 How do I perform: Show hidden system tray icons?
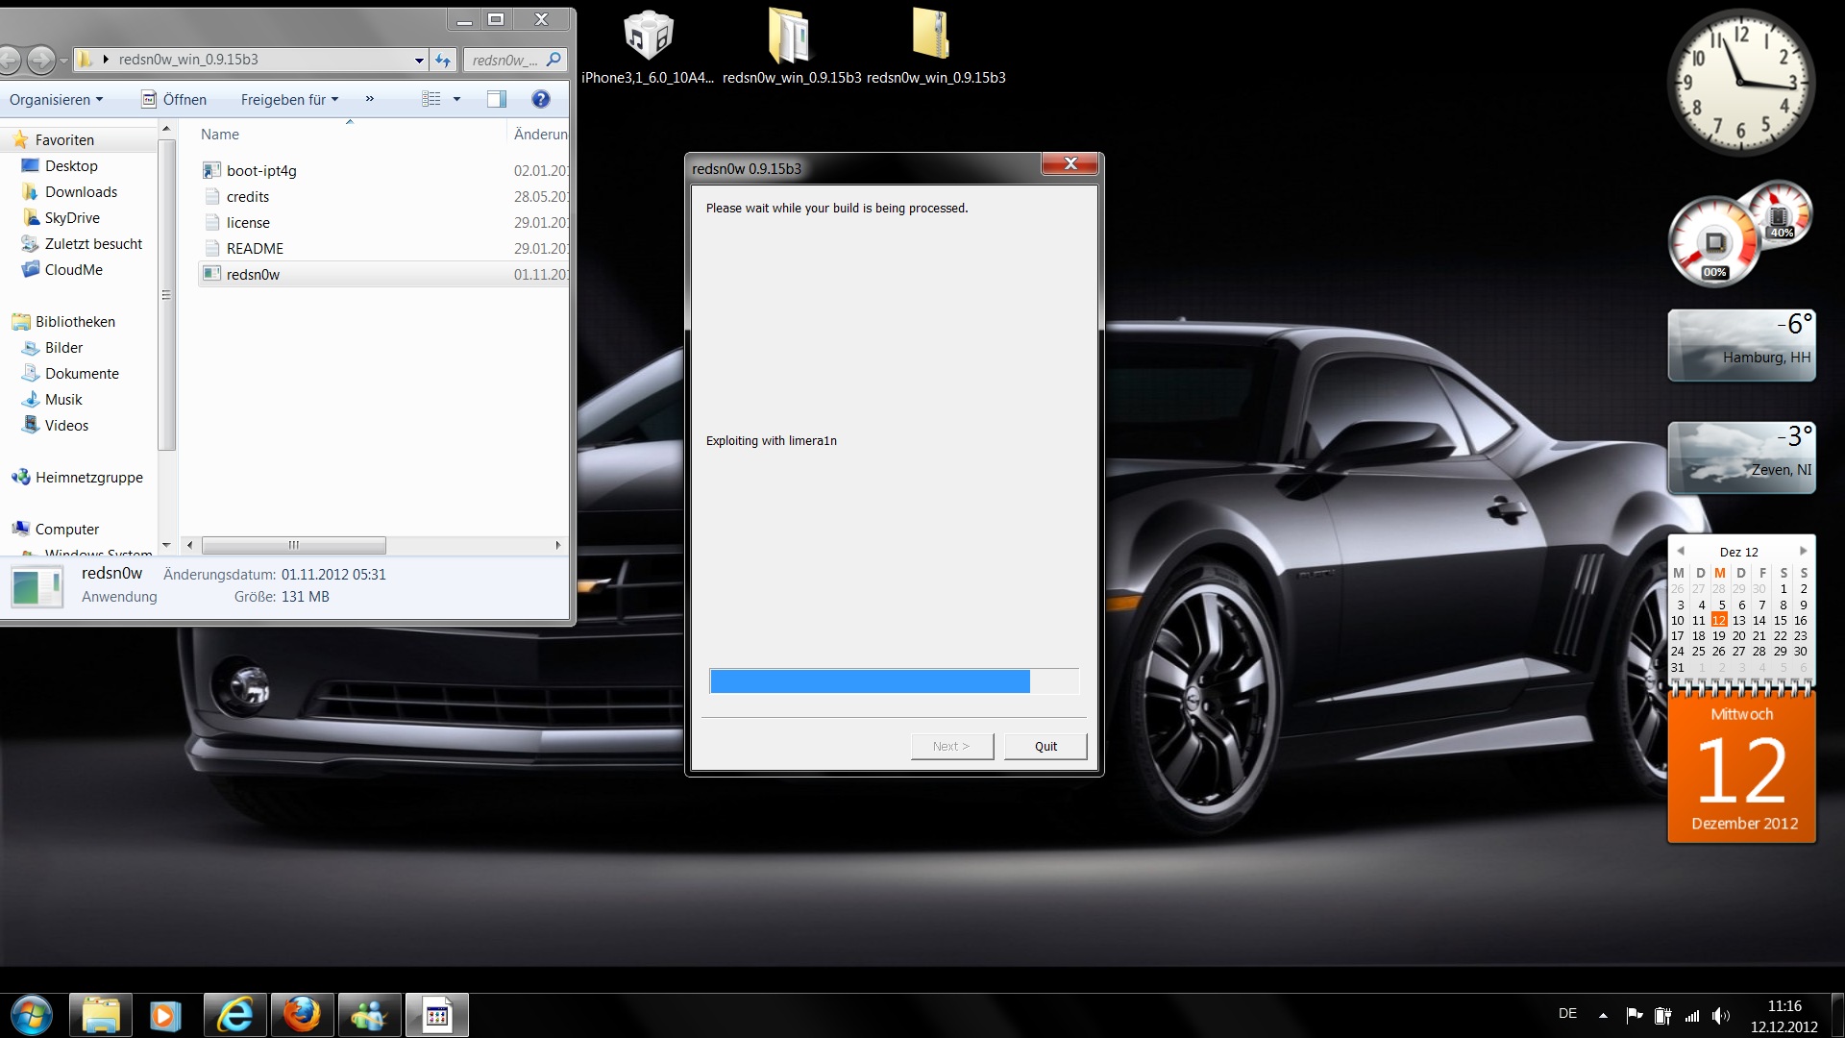(1603, 1015)
